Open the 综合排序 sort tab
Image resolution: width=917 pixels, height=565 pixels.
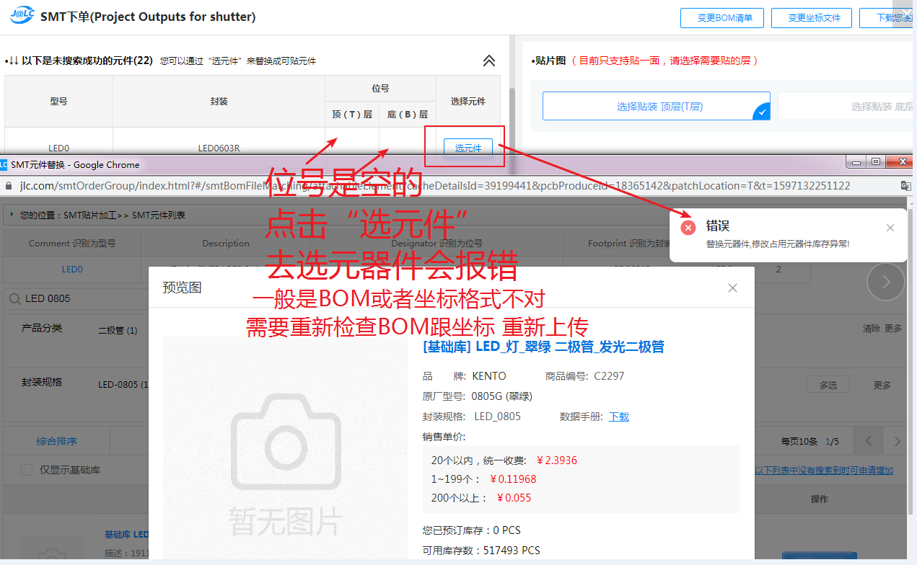tap(57, 441)
